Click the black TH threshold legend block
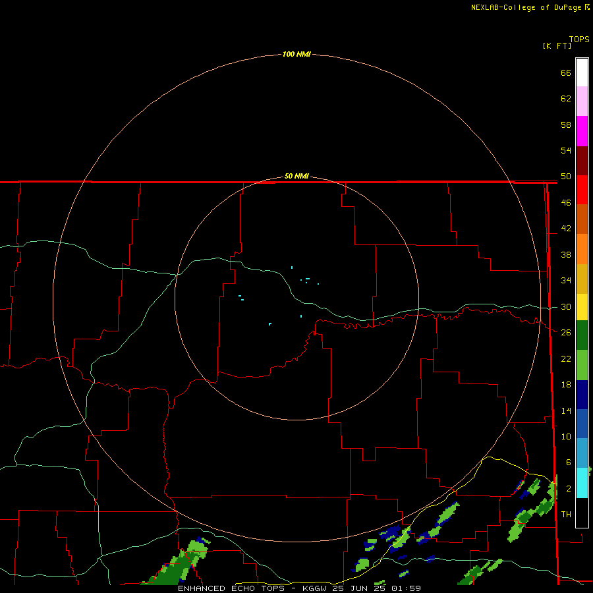 [x=582, y=513]
